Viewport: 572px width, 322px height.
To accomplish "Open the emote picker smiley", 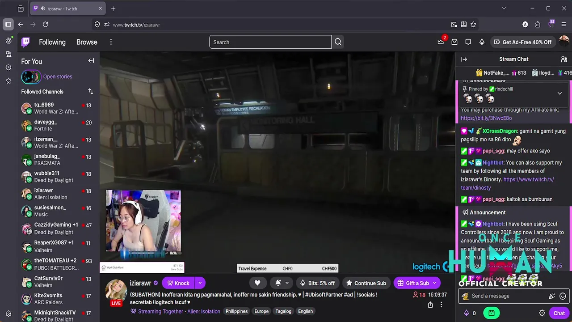I will pos(563,296).
